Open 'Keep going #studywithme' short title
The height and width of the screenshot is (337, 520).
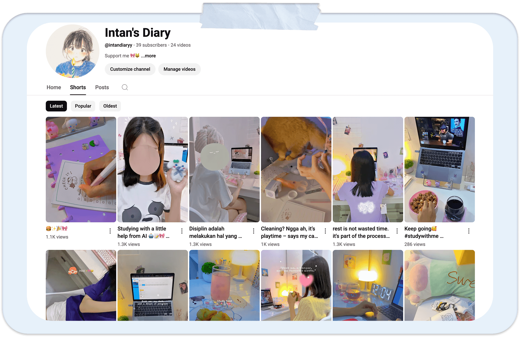point(424,232)
